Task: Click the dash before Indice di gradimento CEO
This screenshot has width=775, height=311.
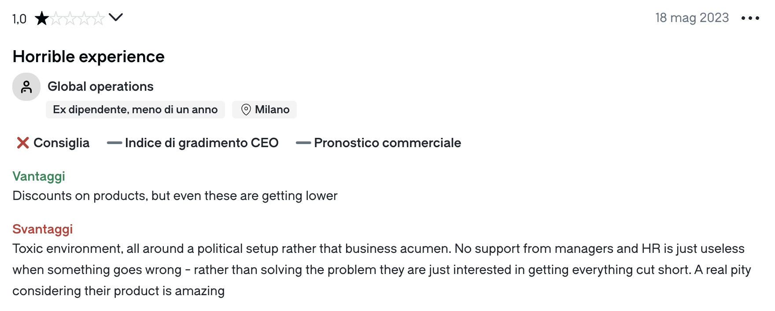Action: click(x=114, y=143)
